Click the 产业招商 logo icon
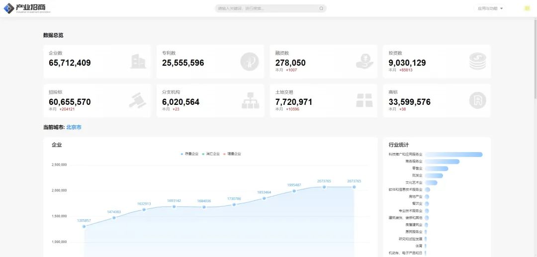The height and width of the screenshot is (257, 537). coord(8,8)
